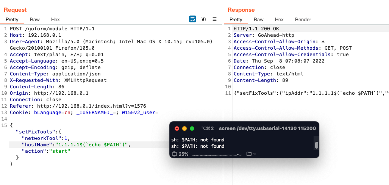The height and width of the screenshot is (185, 389).
Task: Switch to the Response Hex tab
Action: (279, 19)
